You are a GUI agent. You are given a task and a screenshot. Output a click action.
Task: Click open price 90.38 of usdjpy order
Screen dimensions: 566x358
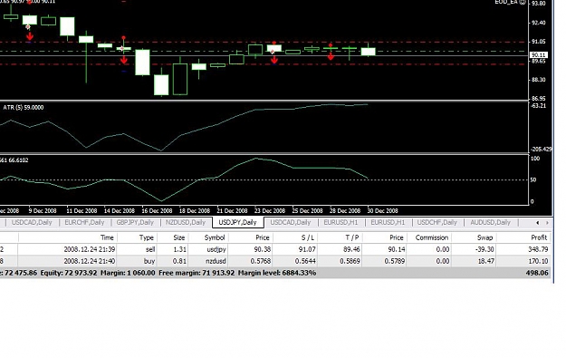point(263,249)
